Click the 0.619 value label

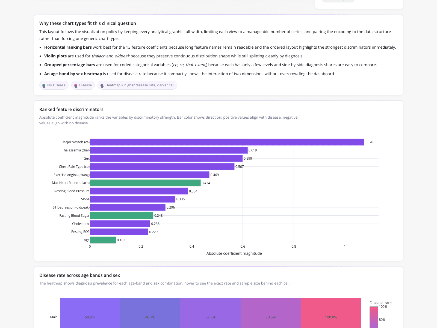pos(253,150)
